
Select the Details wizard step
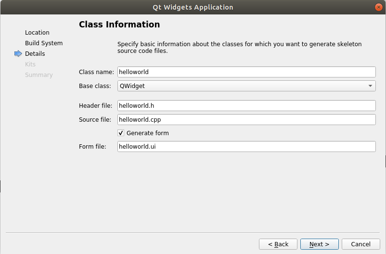[35, 54]
